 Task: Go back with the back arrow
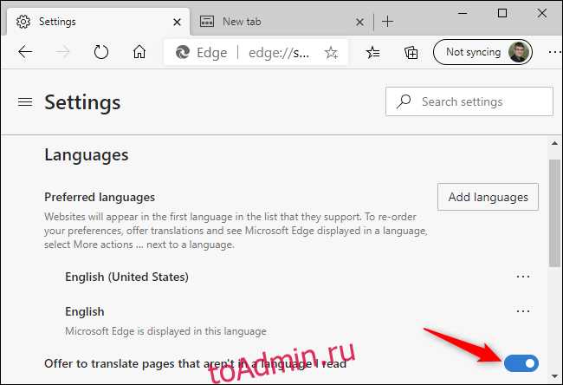25,52
